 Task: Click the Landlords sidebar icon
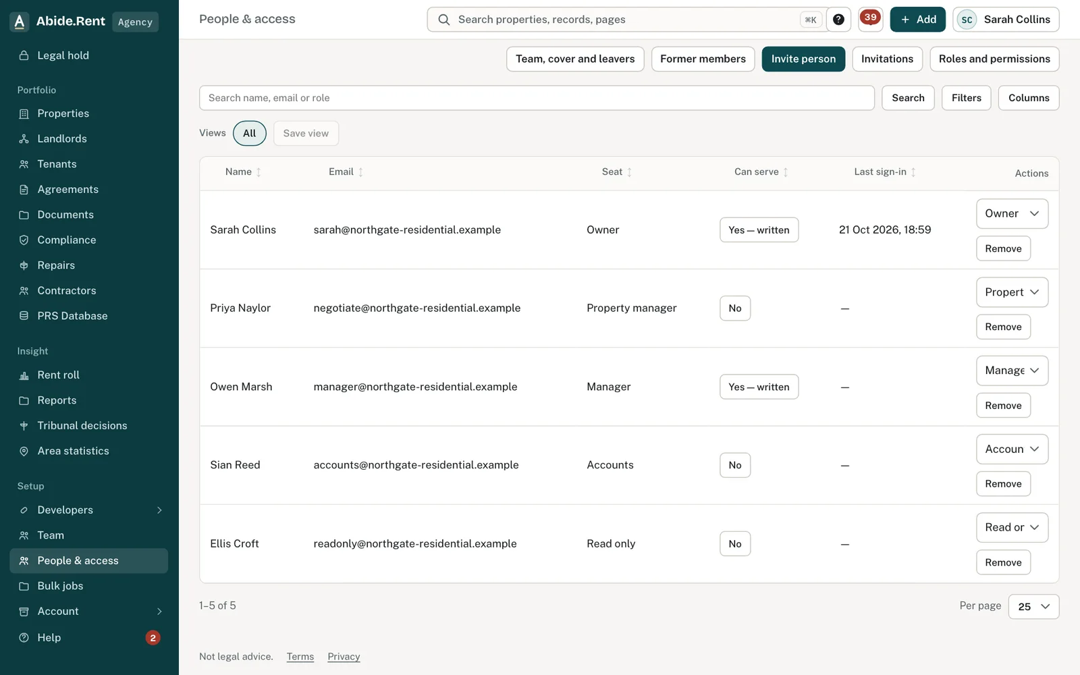24,138
